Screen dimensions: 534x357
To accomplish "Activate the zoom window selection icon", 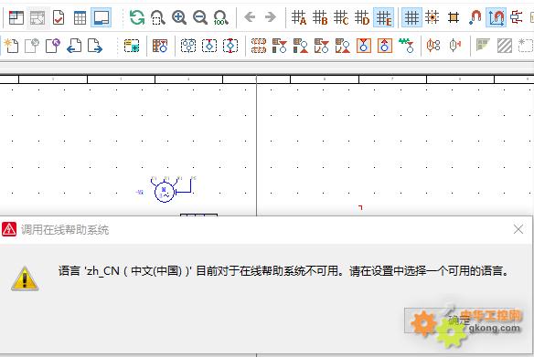I will click(158, 17).
